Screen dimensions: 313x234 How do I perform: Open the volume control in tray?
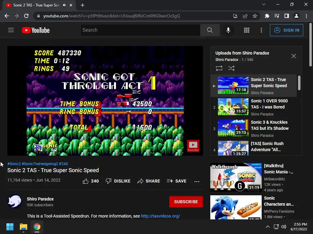pyautogui.click(x=283, y=227)
